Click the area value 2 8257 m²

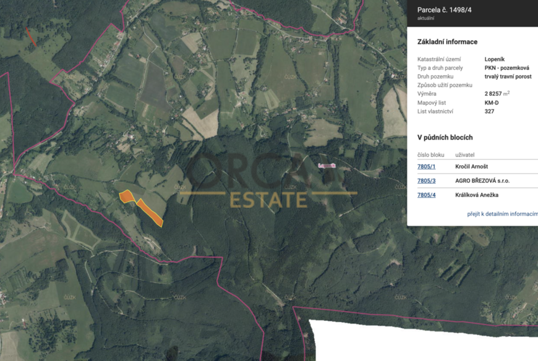[x=497, y=94]
